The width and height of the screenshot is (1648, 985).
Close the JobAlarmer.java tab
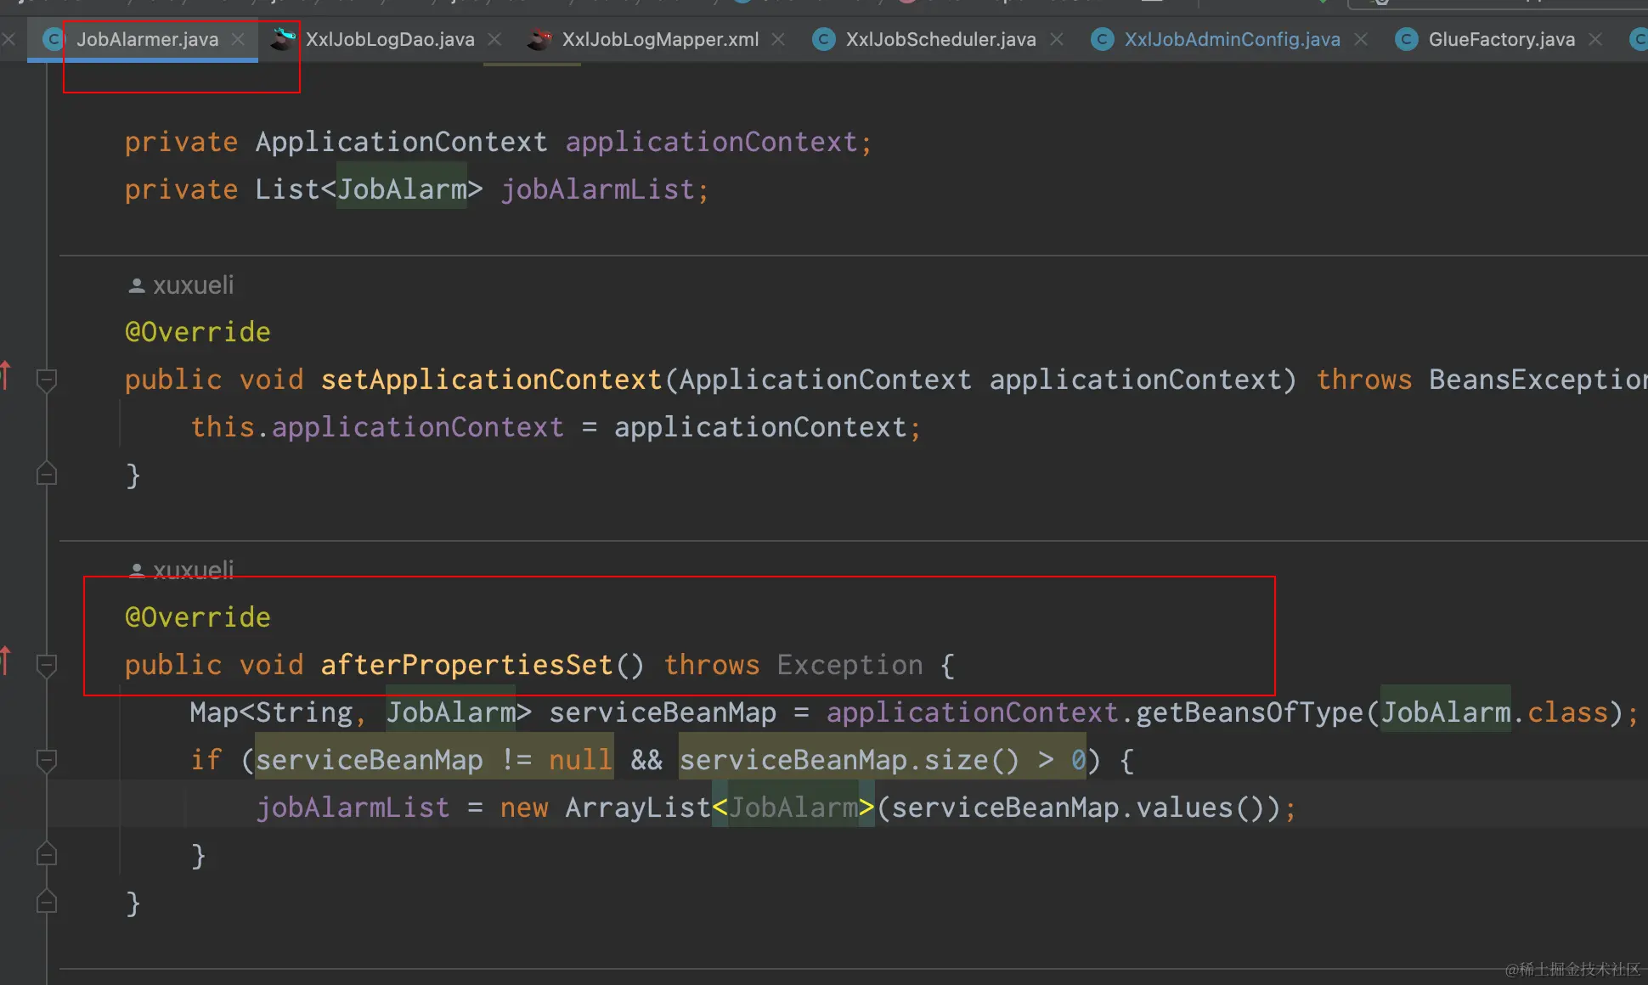(239, 39)
